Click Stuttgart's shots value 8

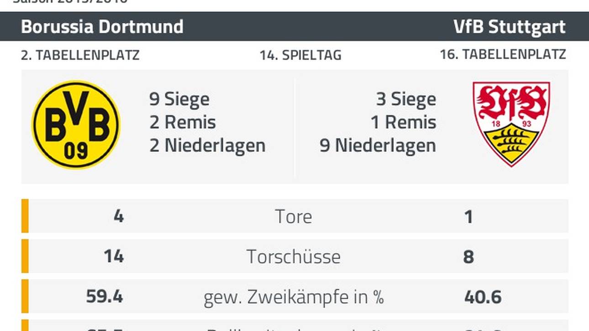pyautogui.click(x=468, y=257)
